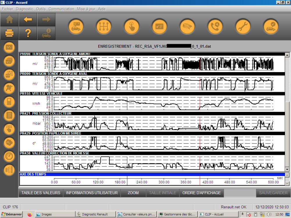Click the wrench repair tool icon
The image size is (291, 218).
(243, 26)
